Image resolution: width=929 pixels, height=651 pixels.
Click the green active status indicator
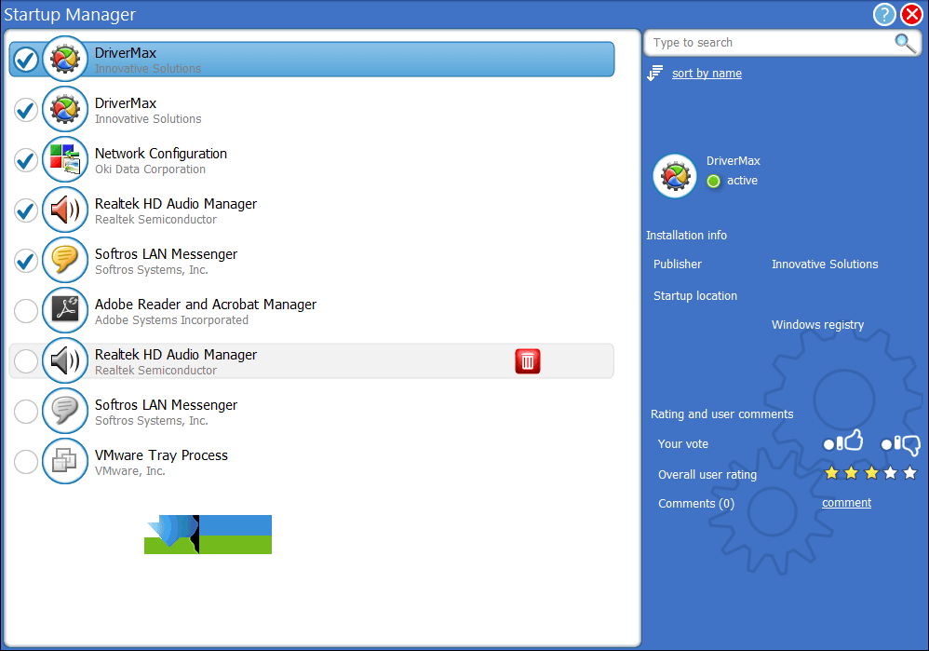(x=713, y=181)
